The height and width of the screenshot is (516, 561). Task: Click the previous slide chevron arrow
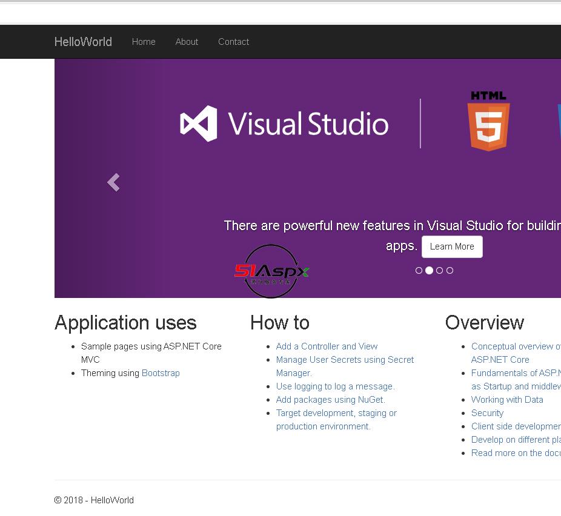point(114,182)
